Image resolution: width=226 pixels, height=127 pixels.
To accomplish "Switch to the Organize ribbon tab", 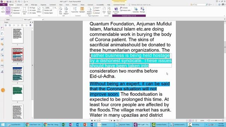I will [43, 5].
